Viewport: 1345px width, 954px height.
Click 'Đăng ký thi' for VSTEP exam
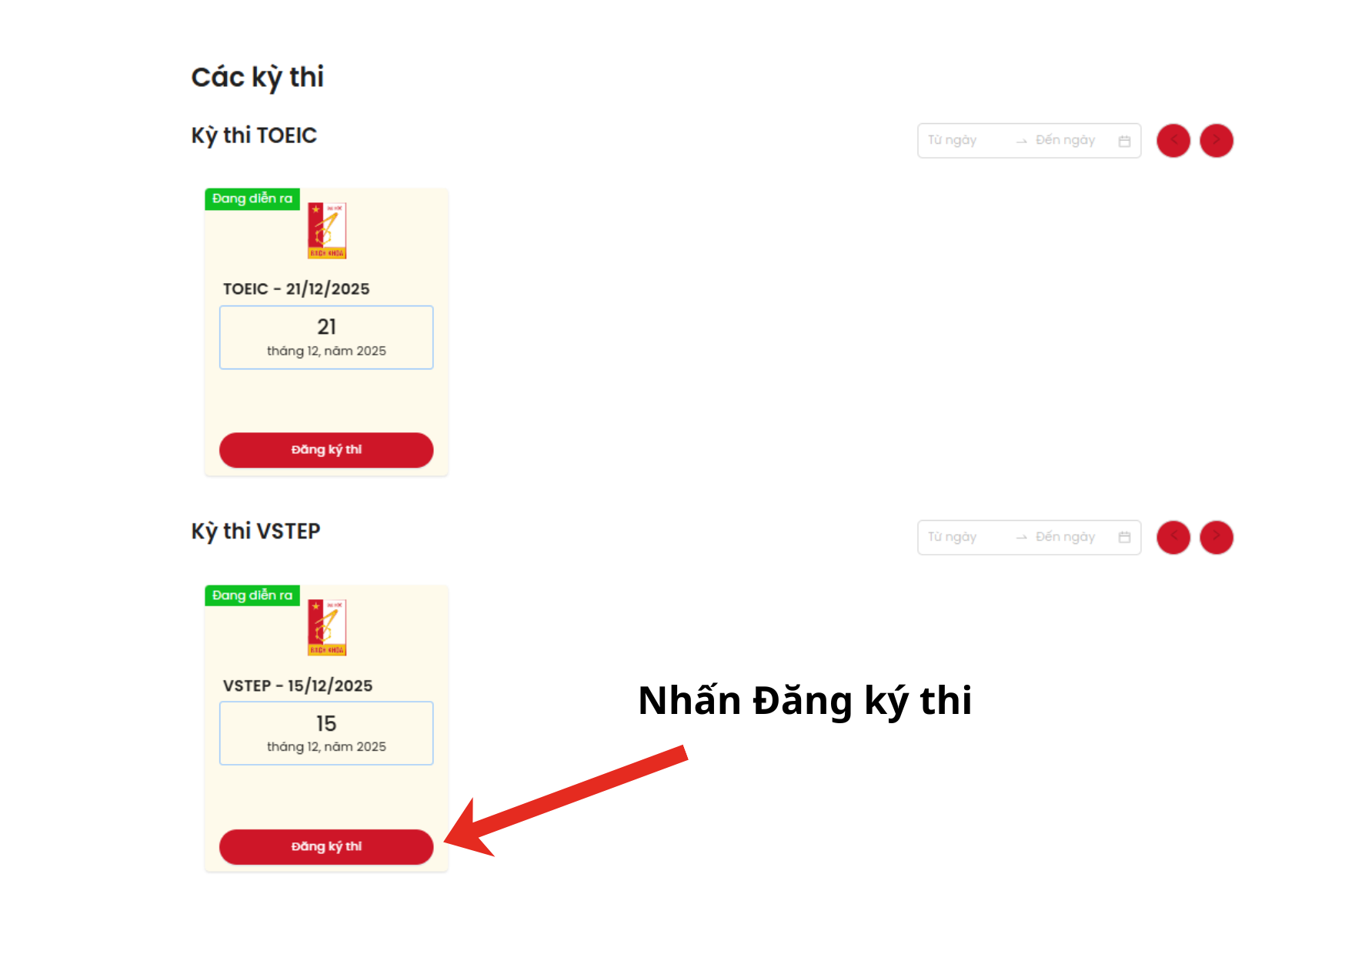(326, 846)
